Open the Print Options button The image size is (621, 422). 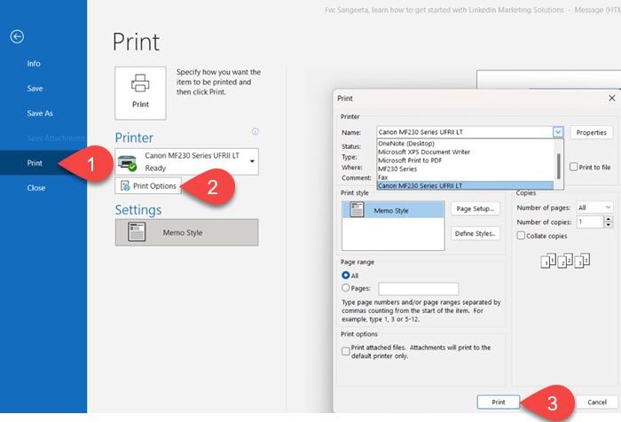pos(148,185)
